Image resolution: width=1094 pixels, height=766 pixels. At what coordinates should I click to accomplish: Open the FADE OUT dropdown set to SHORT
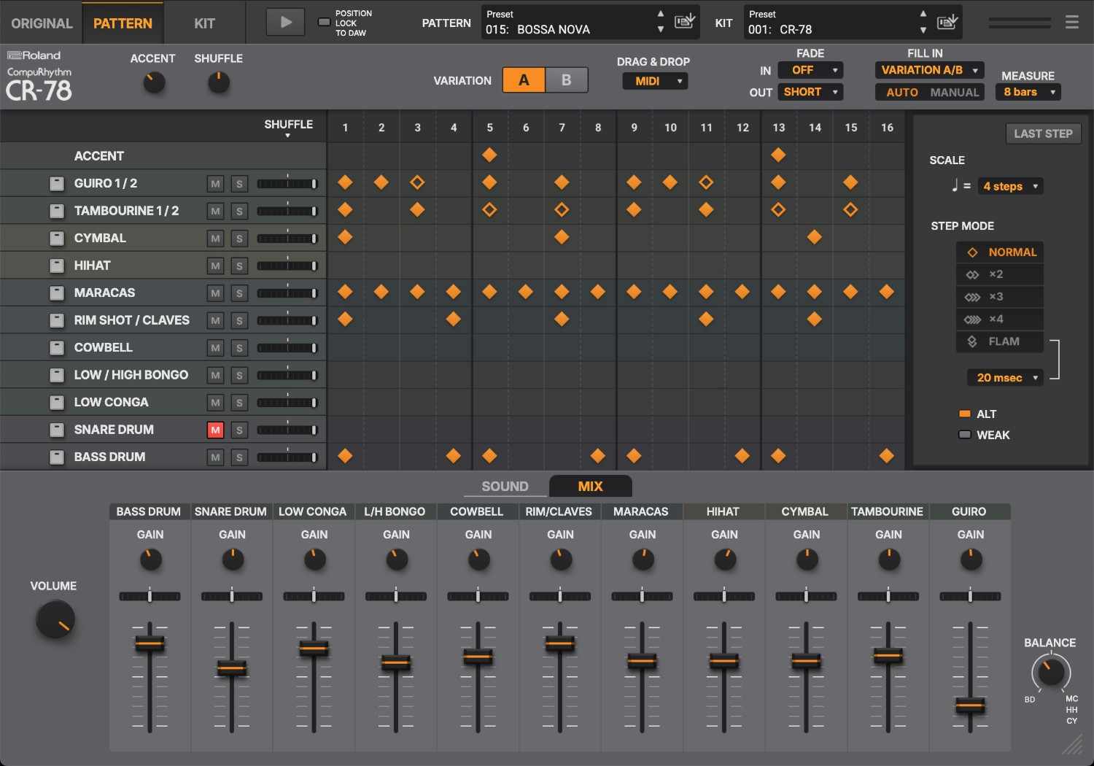click(x=810, y=92)
